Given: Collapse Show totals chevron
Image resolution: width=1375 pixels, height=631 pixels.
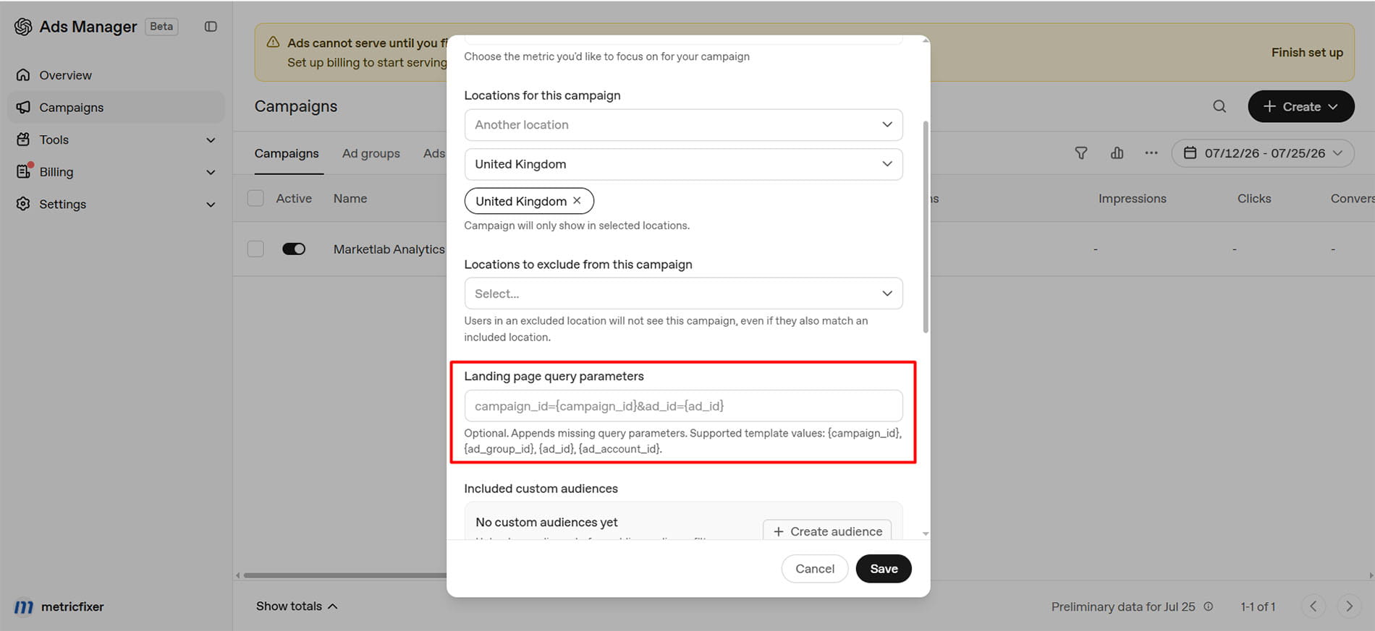Looking at the screenshot, I should tap(333, 606).
